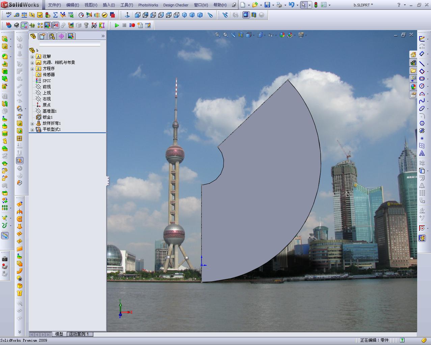Image resolution: width=431 pixels, height=345 pixels.
Task: Toggle the Flatten sheet metal button
Action: (x=20, y=161)
